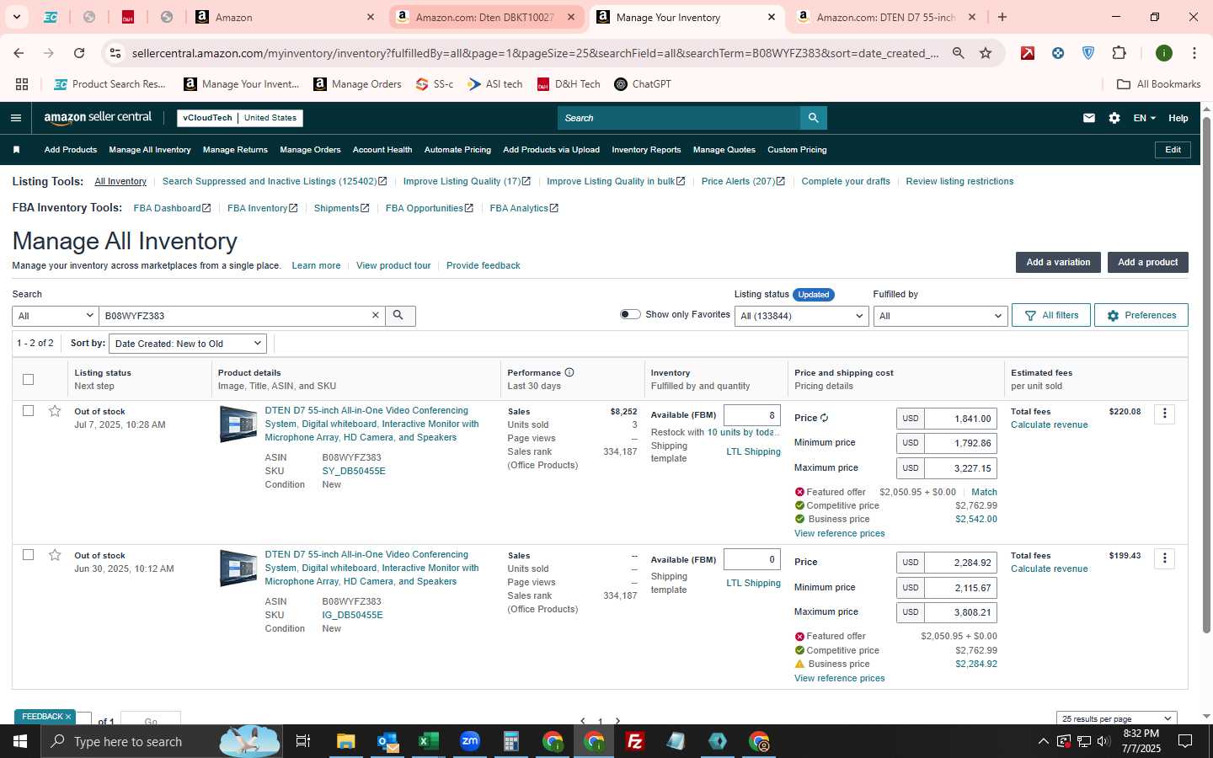Screen dimensions: 1213x758
Task: Click the top Seller Central search box
Action: 678,118
